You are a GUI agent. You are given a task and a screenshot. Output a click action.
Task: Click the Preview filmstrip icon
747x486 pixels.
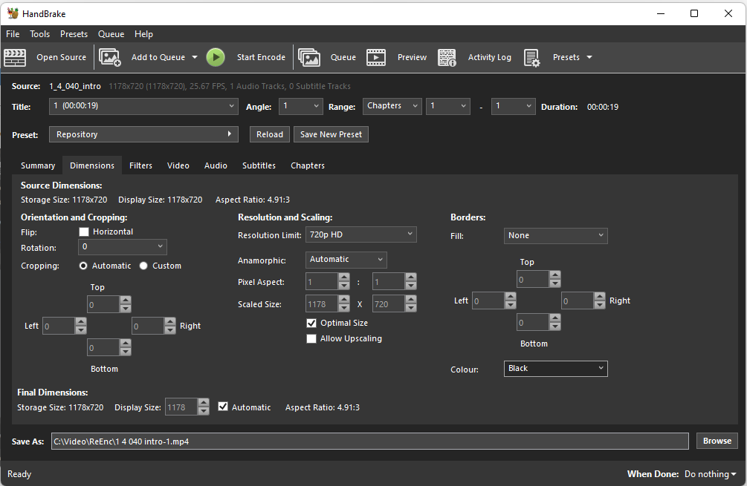pyautogui.click(x=376, y=58)
